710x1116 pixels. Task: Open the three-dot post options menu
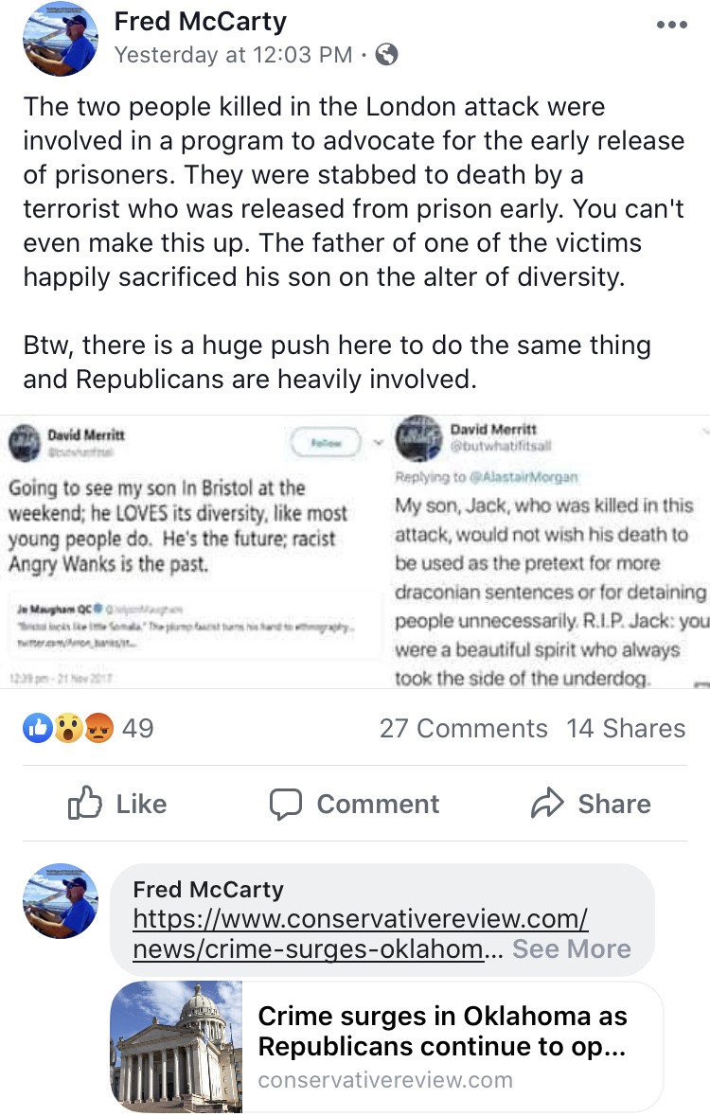tap(669, 25)
